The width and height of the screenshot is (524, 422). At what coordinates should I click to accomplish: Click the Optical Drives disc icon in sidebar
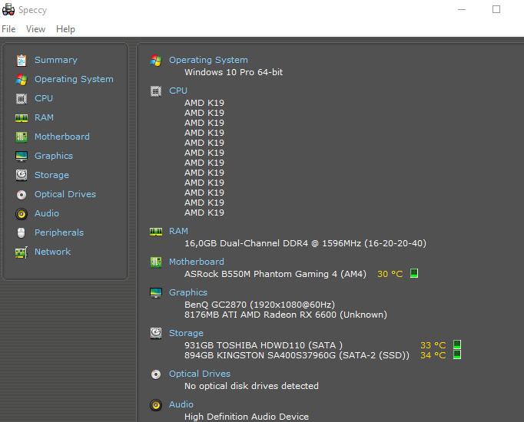[22, 194]
